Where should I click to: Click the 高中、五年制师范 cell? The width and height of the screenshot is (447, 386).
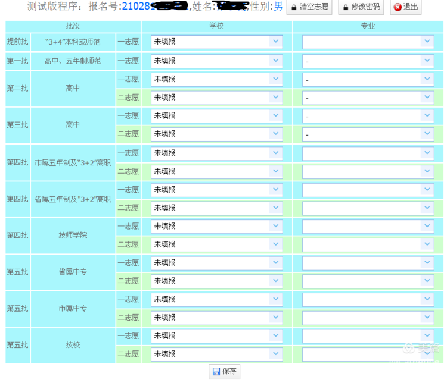pyautogui.click(x=73, y=61)
